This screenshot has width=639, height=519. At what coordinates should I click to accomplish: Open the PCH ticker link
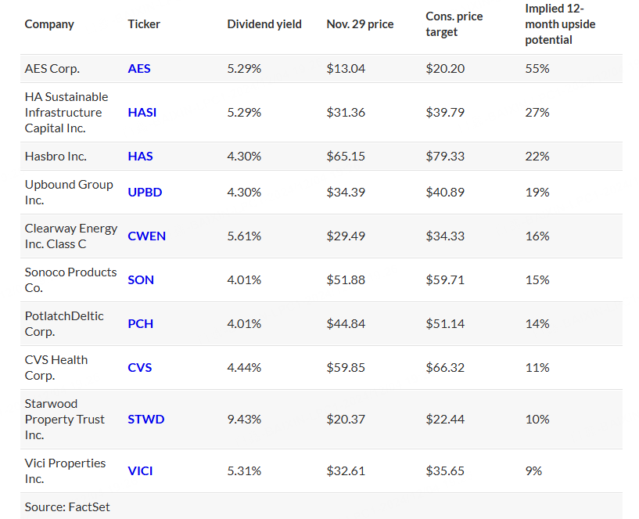[140, 324]
